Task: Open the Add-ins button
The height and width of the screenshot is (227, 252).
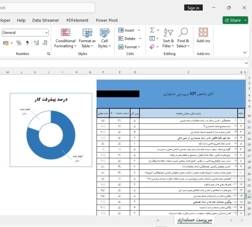Action: coord(203,36)
